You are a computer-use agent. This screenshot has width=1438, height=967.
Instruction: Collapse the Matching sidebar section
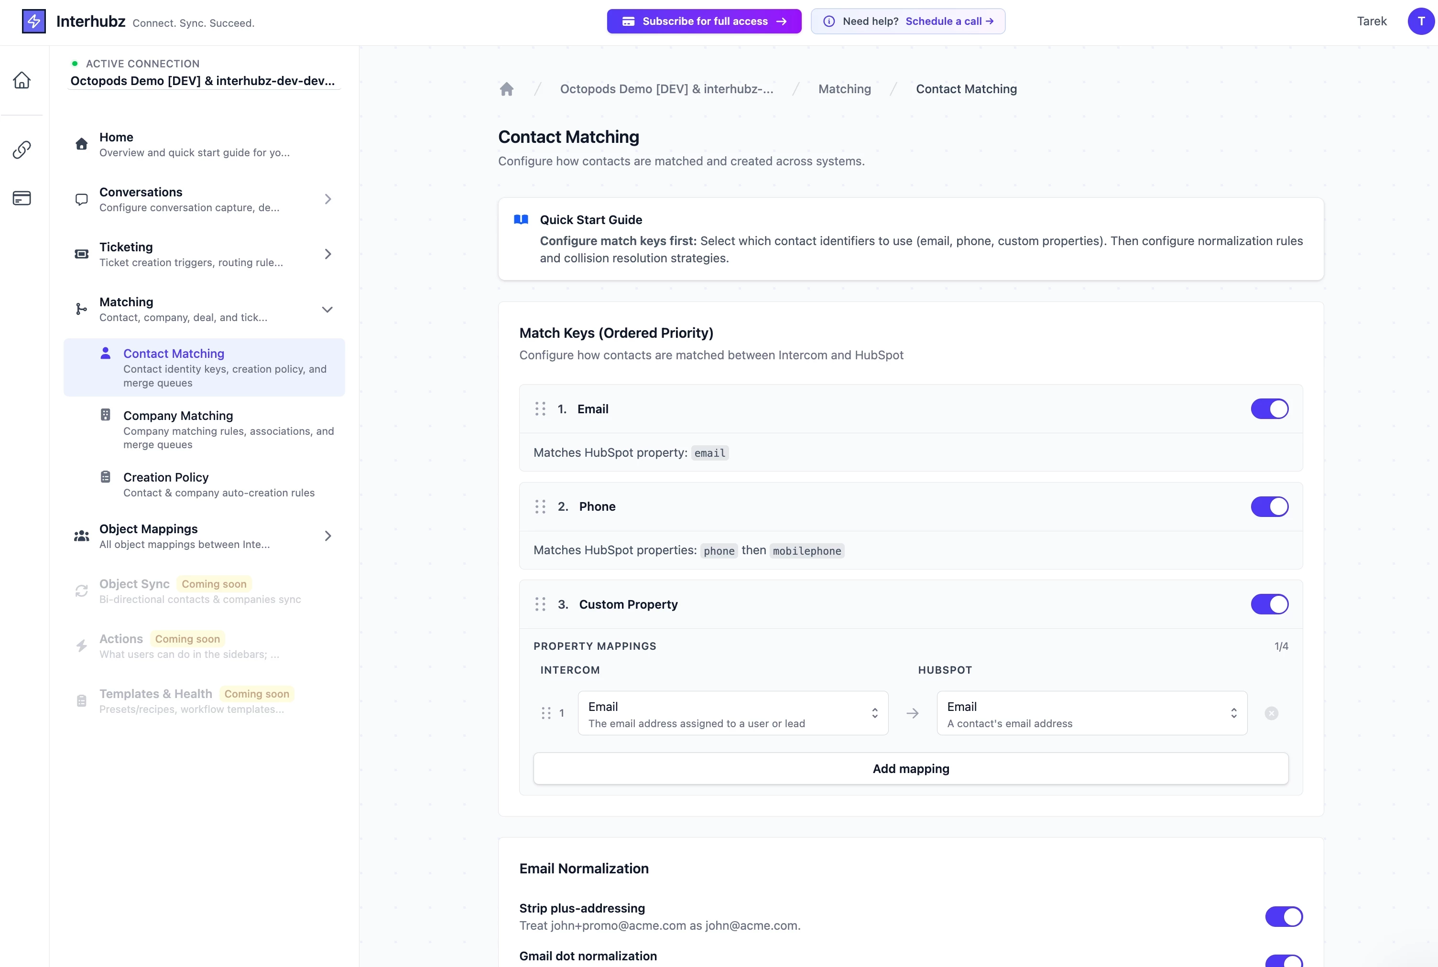click(x=327, y=309)
